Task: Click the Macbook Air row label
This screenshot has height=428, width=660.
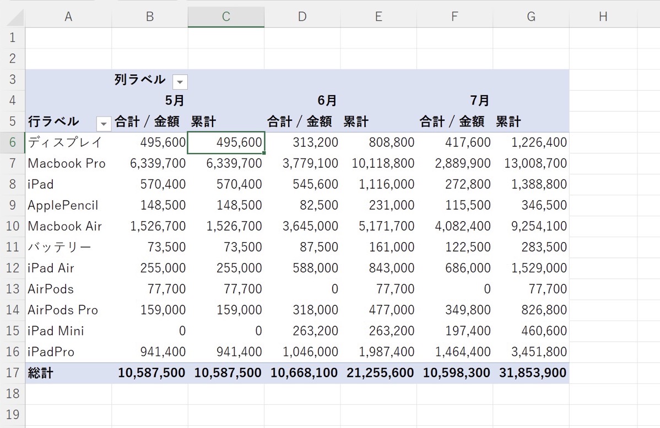Action: [68, 226]
